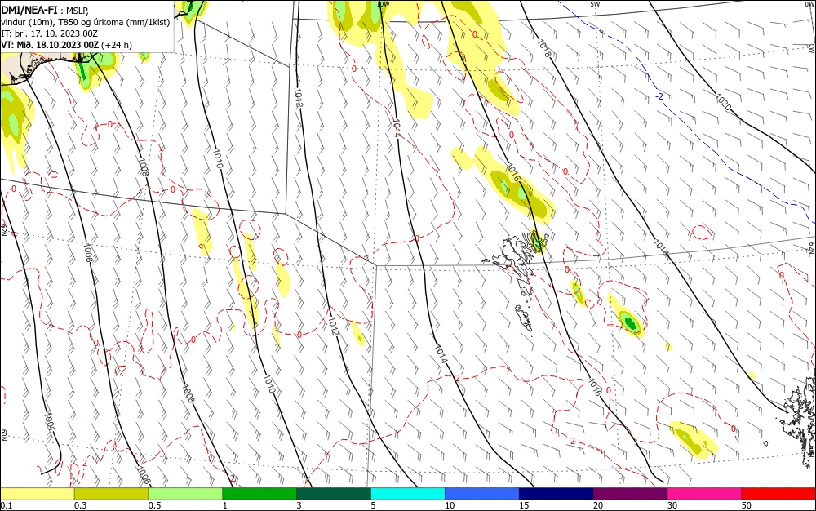Click the light green 0.5 legend swatch
This screenshot has width=816, height=511.
pos(185,493)
